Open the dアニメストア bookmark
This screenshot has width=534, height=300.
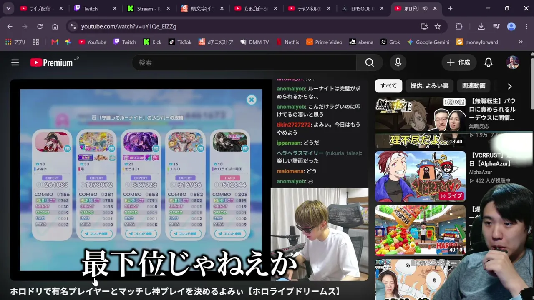[216, 42]
